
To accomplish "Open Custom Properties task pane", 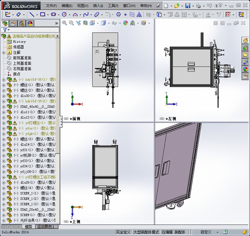I will tap(245, 76).
